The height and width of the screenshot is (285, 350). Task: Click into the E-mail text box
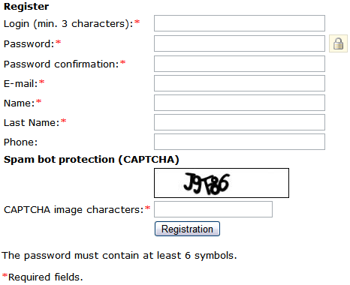click(240, 83)
